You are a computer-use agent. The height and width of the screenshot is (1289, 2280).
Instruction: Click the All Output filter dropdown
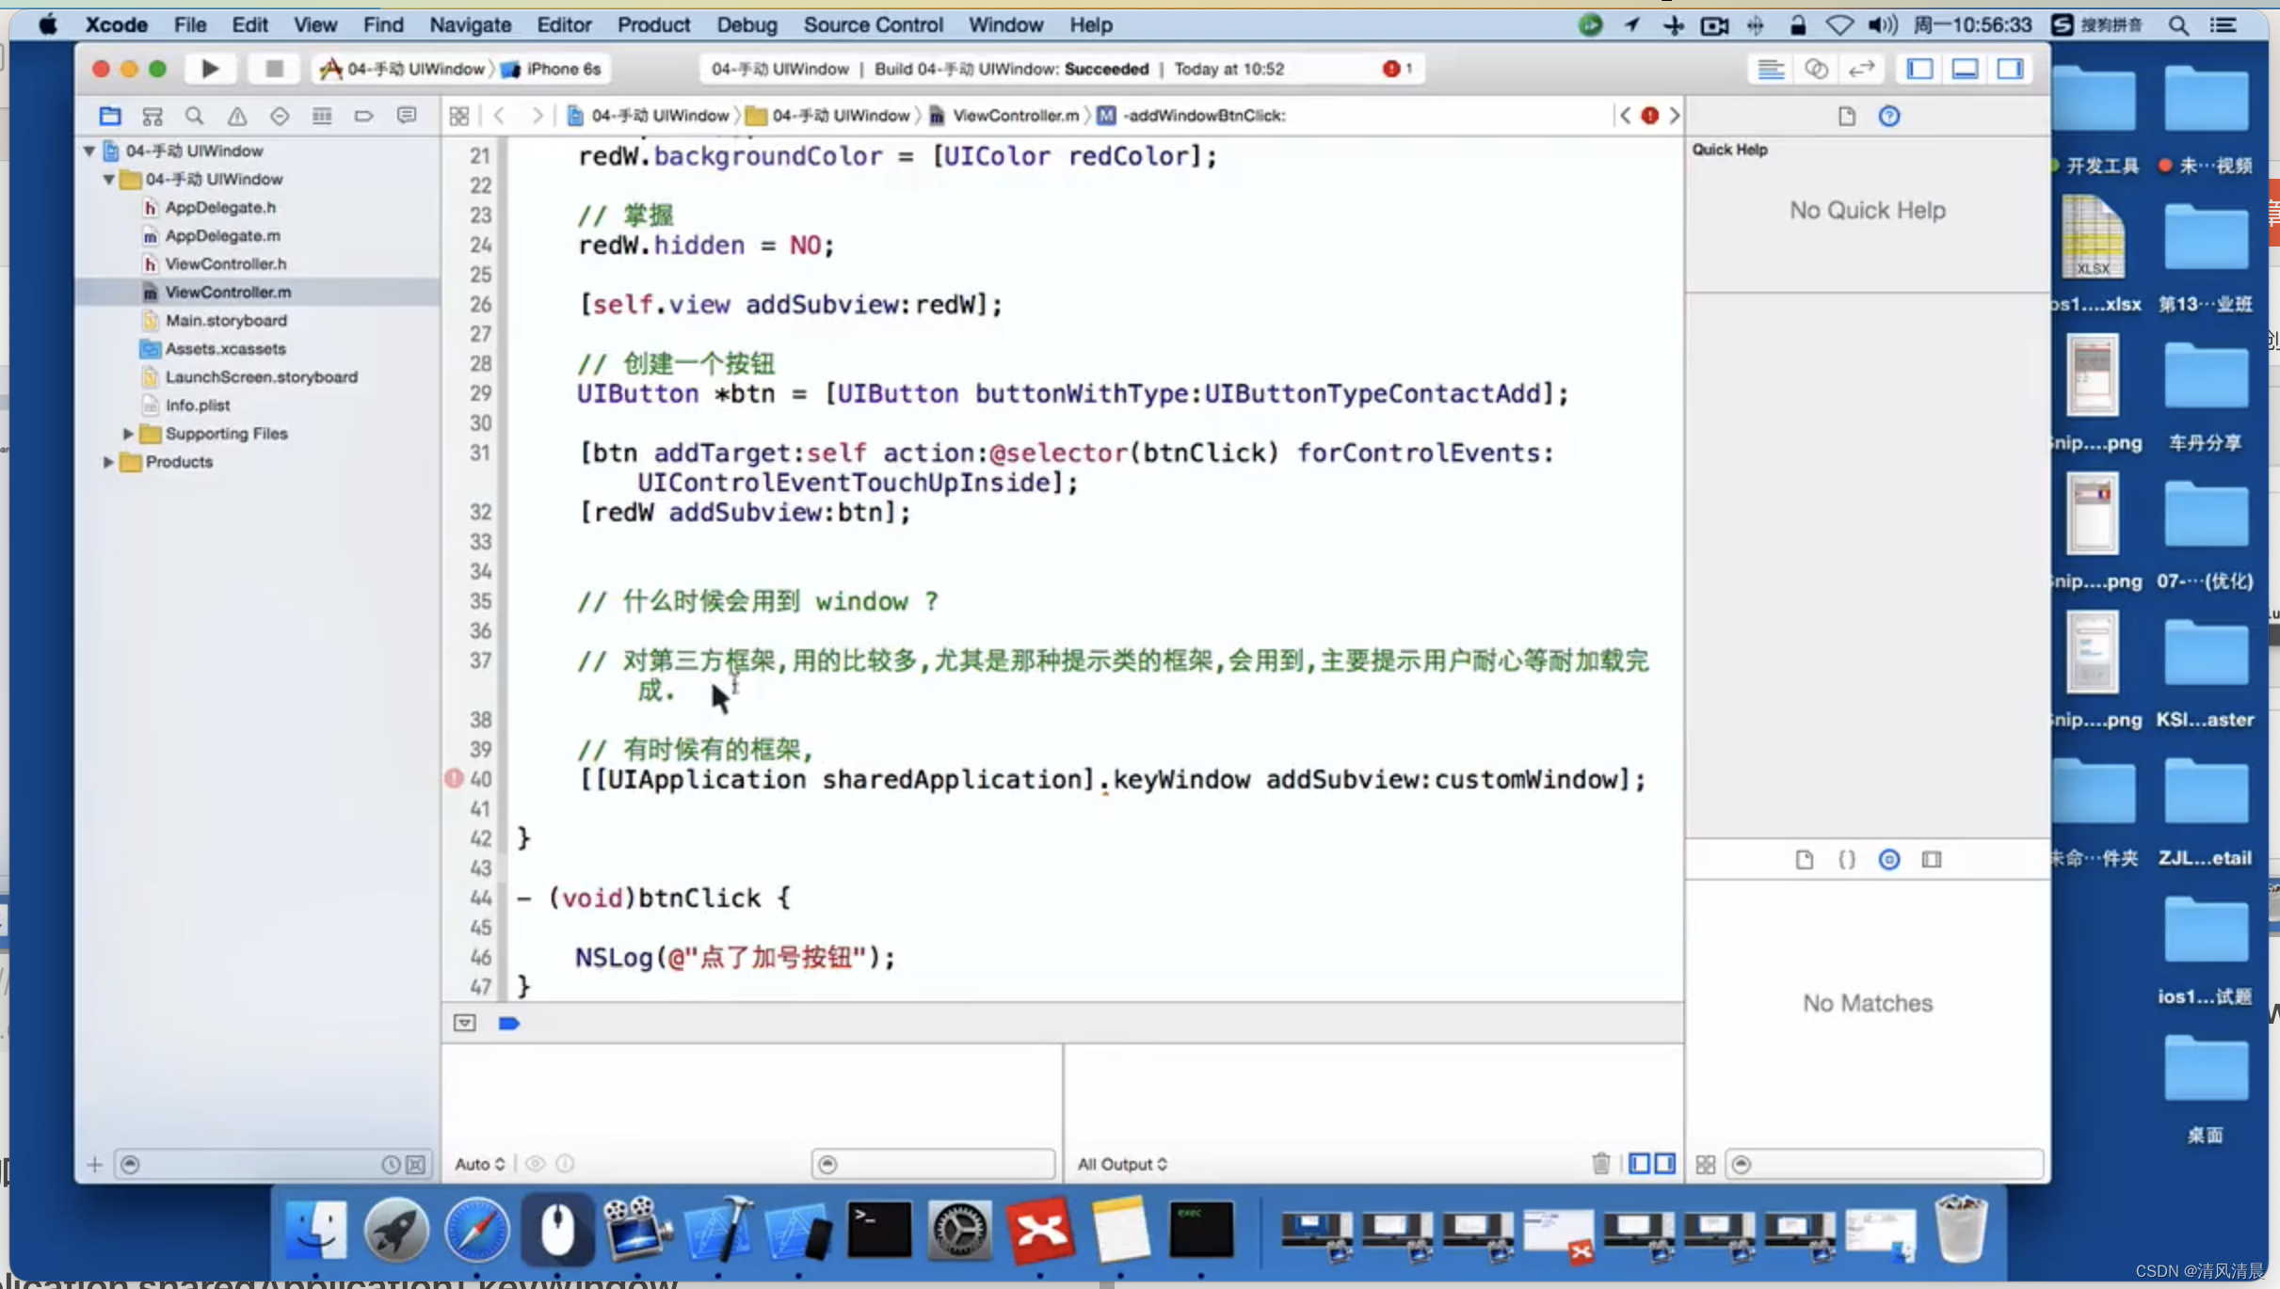(1123, 1162)
